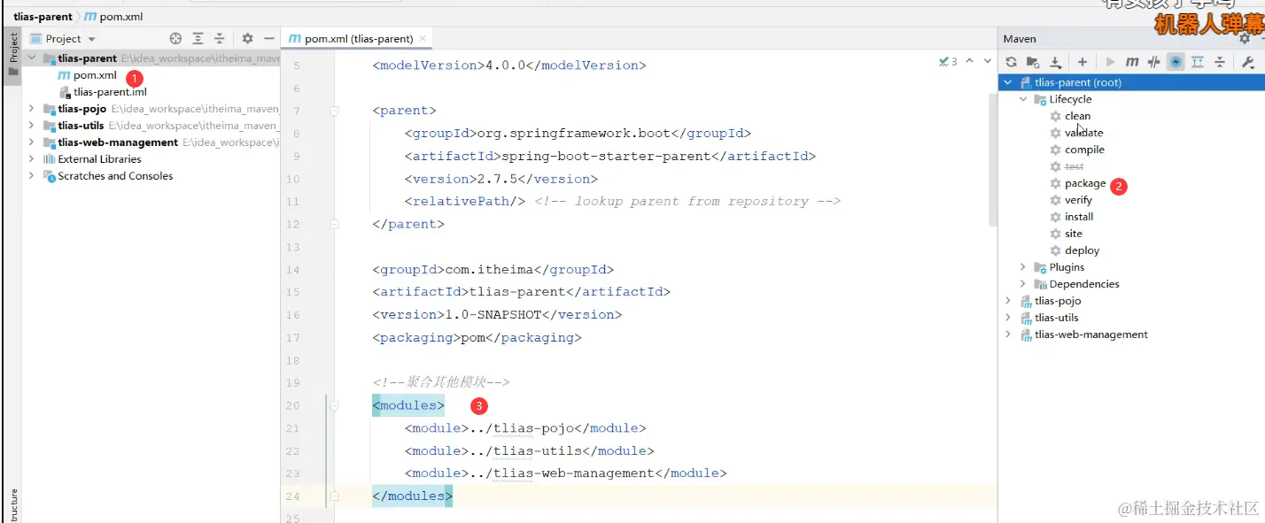Screen dimensions: 1265x523
Task: Expand Scratches and Consoles node
Action: 32,176
